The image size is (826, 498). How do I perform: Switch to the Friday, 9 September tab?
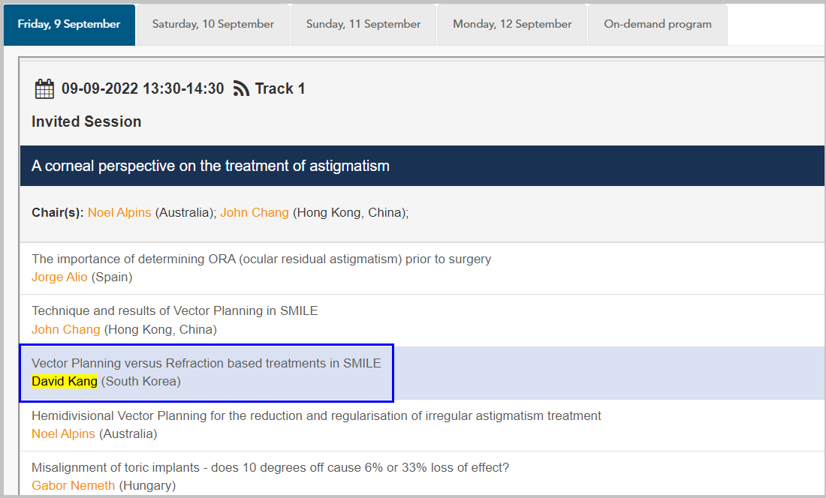69,24
